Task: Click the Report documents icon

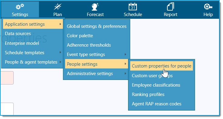Action: click(x=170, y=7)
